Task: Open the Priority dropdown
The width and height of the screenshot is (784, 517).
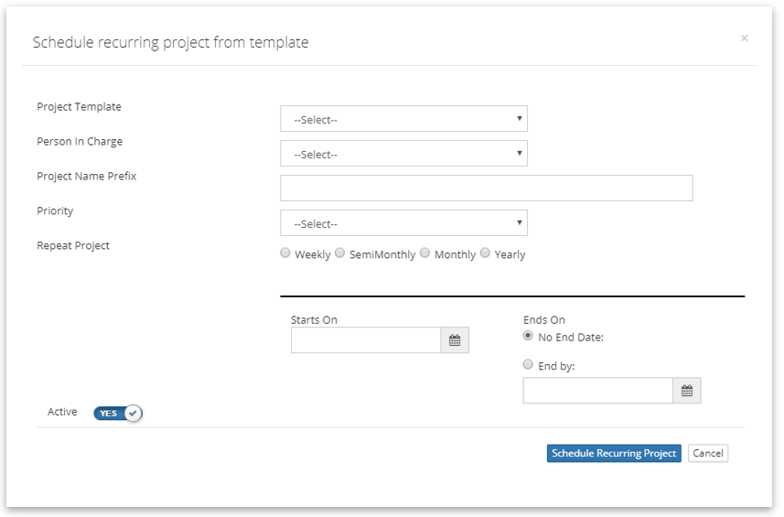Action: 403,223
